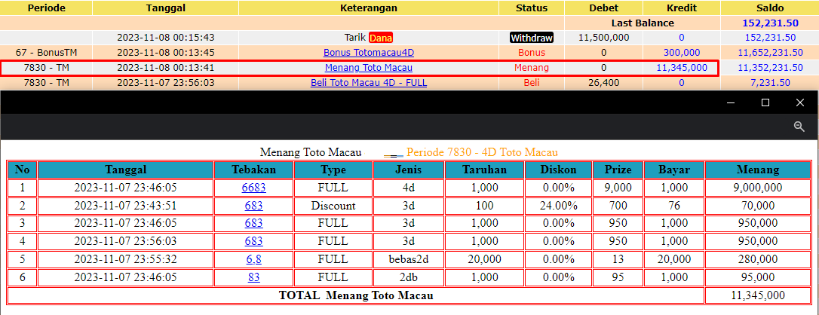Click the Status column header
The width and height of the screenshot is (819, 315).
pyautogui.click(x=532, y=8)
